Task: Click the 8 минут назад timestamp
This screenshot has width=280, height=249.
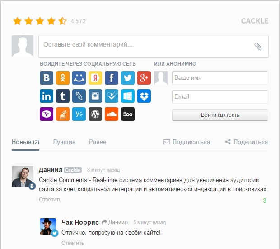Action: click(x=103, y=170)
